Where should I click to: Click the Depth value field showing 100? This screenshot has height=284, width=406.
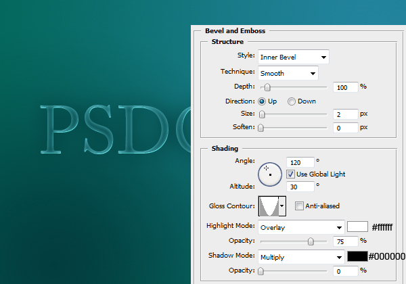(x=345, y=87)
